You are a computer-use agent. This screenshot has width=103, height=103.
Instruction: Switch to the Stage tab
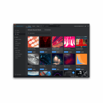(x=38, y=26)
